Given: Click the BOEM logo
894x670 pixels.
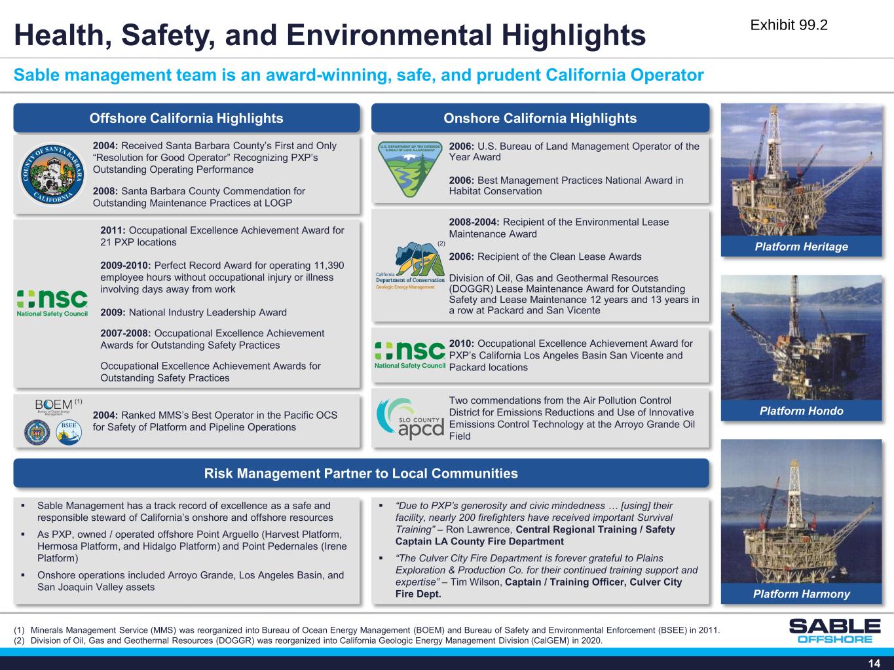Looking at the screenshot, I should tap(54, 406).
